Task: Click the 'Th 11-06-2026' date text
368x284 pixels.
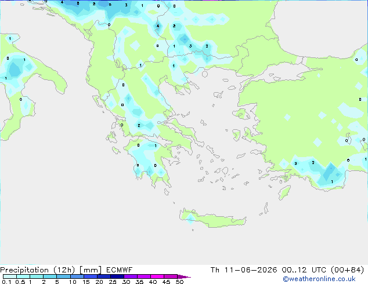Action: point(244,270)
